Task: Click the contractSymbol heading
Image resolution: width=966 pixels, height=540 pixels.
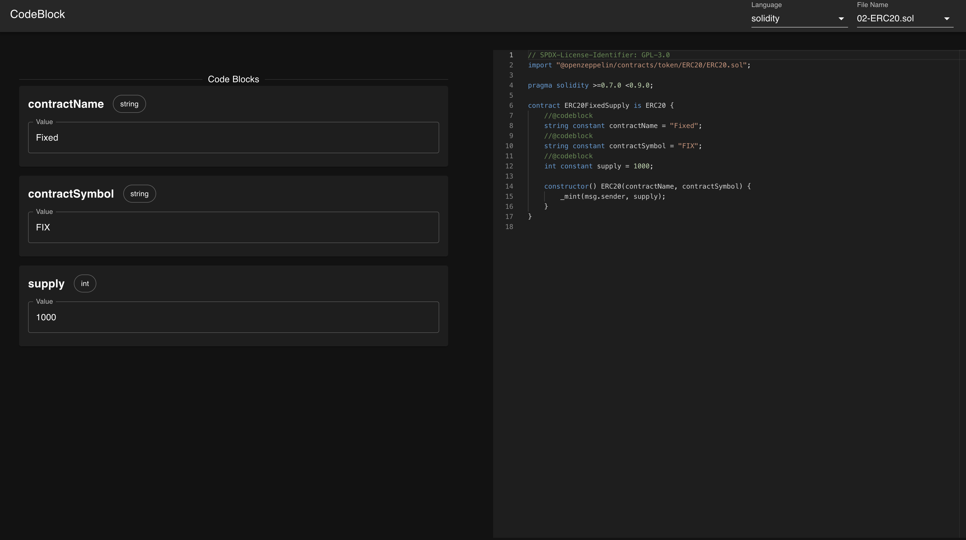Action: pyautogui.click(x=71, y=194)
